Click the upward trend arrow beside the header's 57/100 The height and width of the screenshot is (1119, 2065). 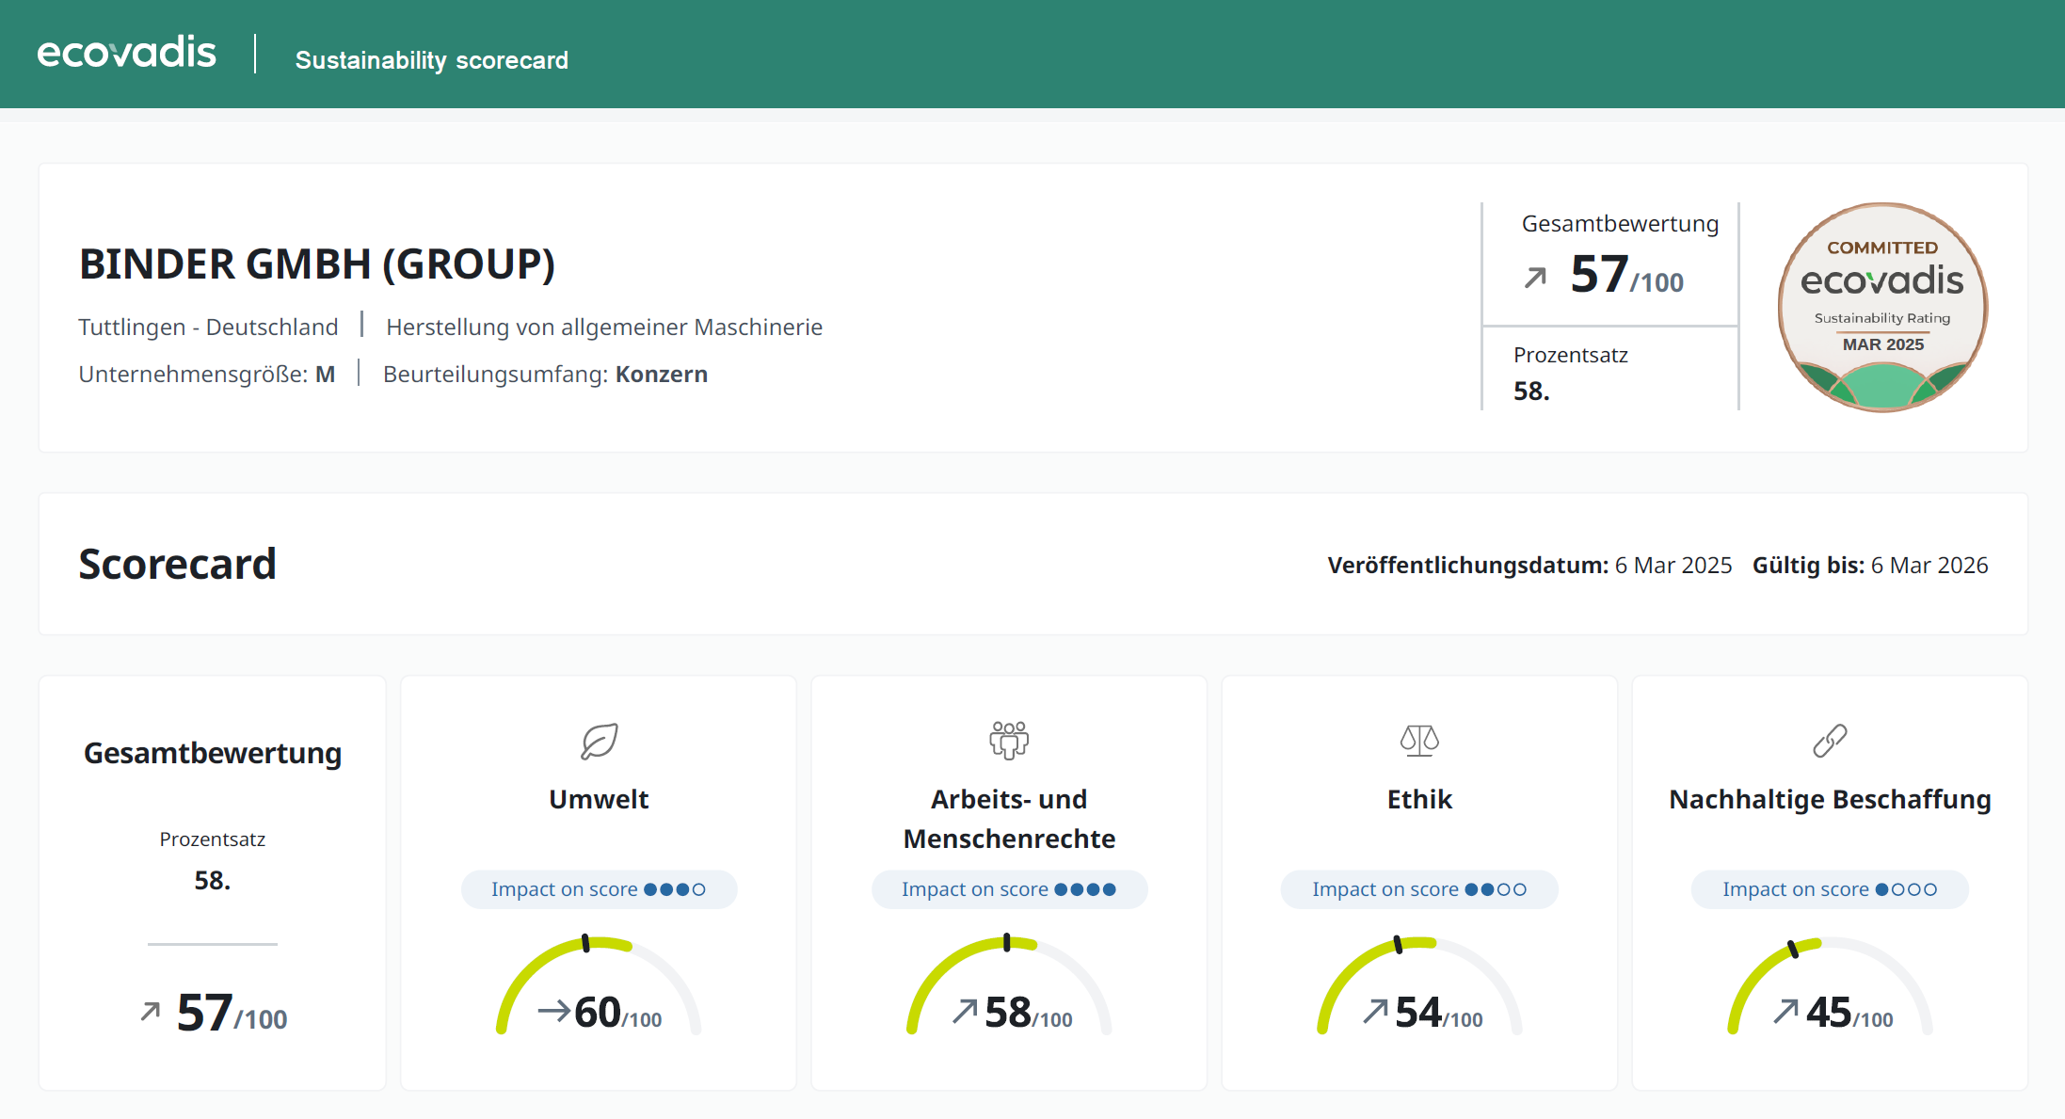coord(1535,278)
